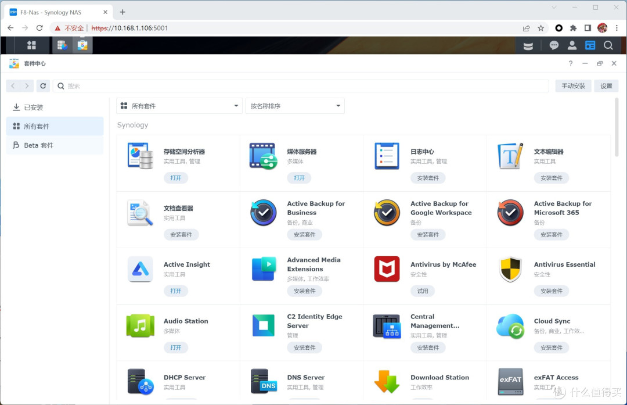
Task: Click the 设置 settings button
Action: (606, 85)
